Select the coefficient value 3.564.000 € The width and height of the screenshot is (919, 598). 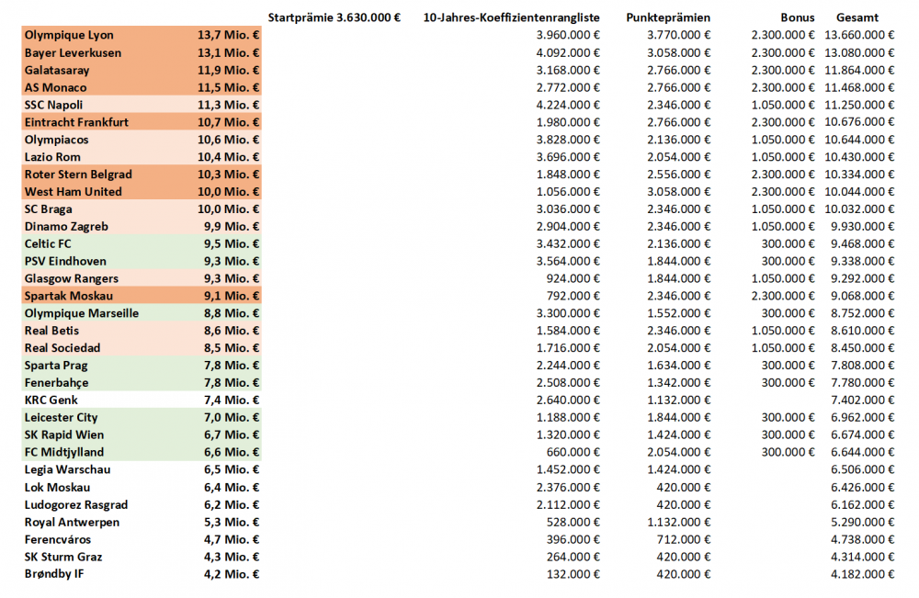[568, 261]
